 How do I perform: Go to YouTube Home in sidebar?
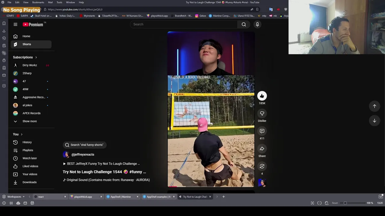[x=31, y=36]
